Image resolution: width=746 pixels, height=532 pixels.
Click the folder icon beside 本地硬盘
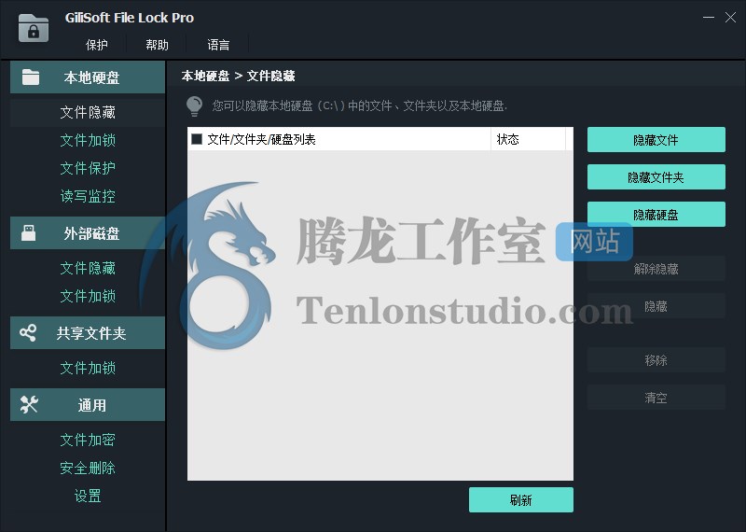click(31, 77)
